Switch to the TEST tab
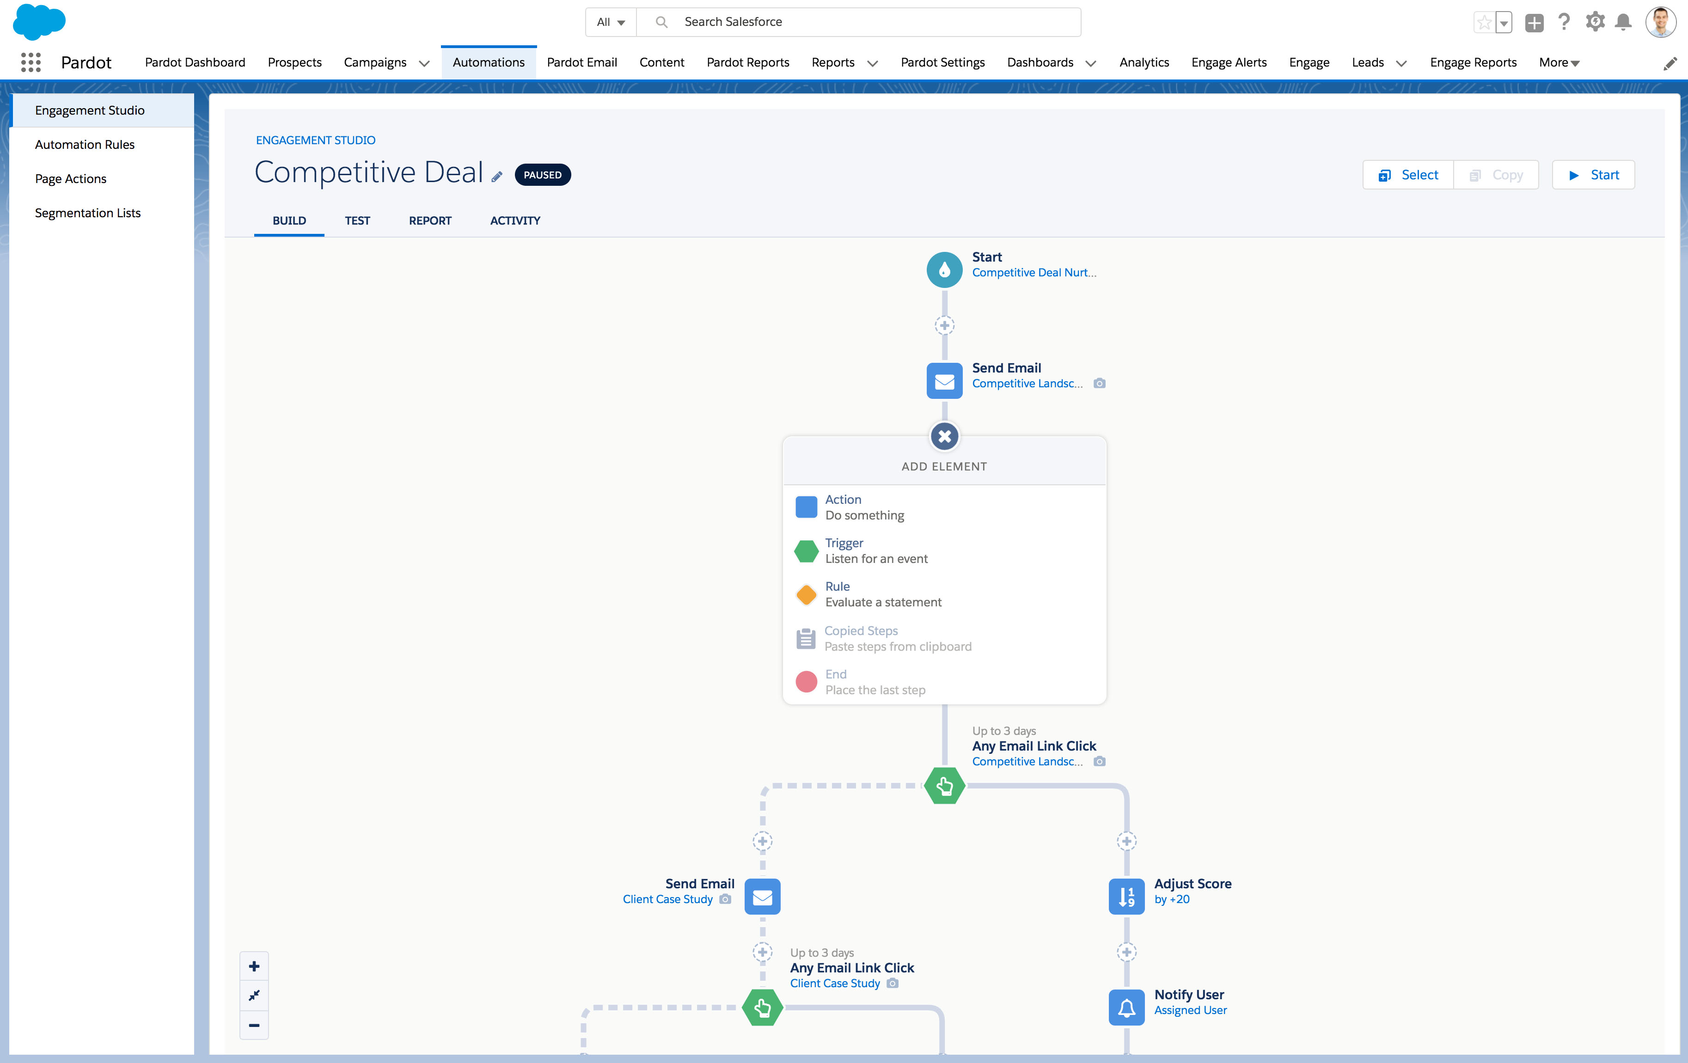Image resolution: width=1688 pixels, height=1063 pixels. point(356,220)
